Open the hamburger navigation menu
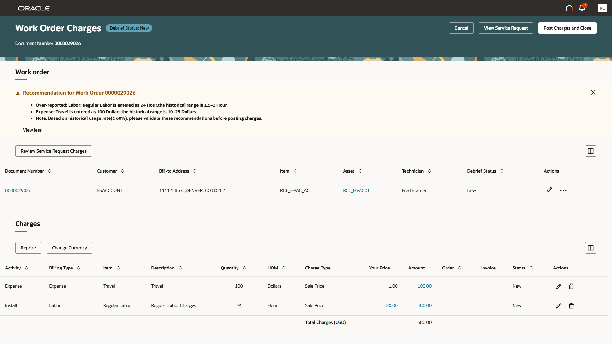612x344 pixels. click(x=9, y=8)
